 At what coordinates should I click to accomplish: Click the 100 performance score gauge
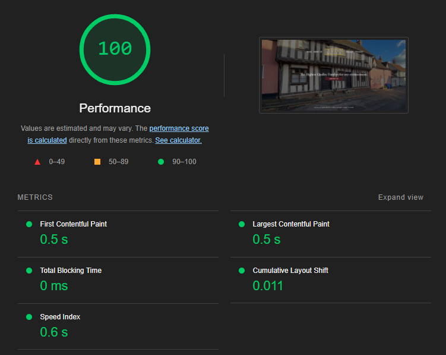115,49
